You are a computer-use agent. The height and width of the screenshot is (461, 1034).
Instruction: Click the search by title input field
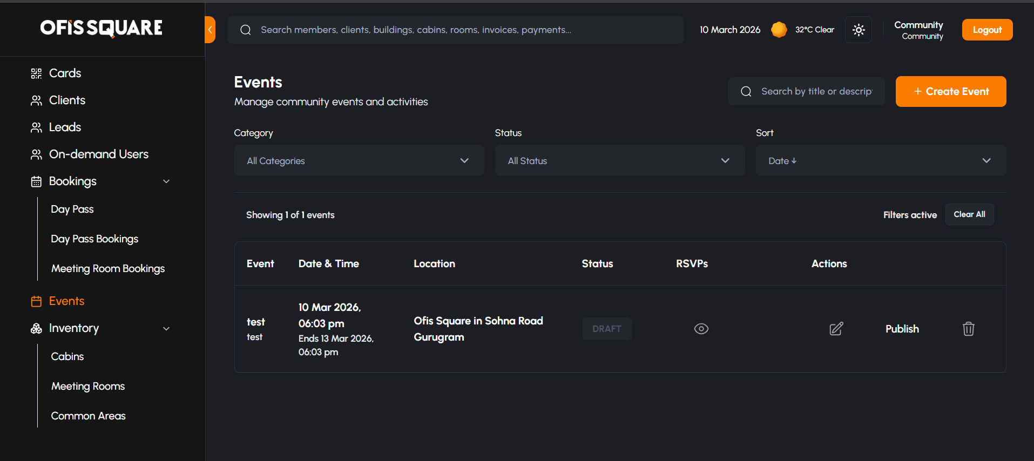(815, 91)
